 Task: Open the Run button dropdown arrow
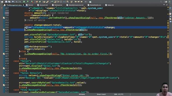[26, 2]
